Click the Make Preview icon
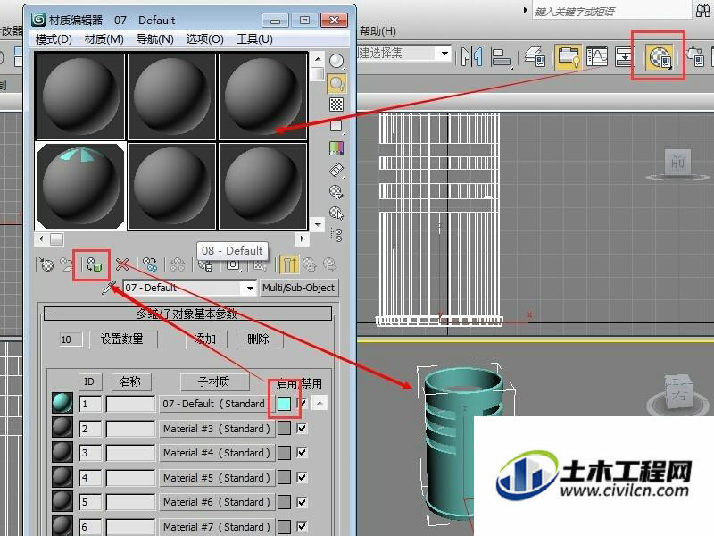 coord(336,170)
